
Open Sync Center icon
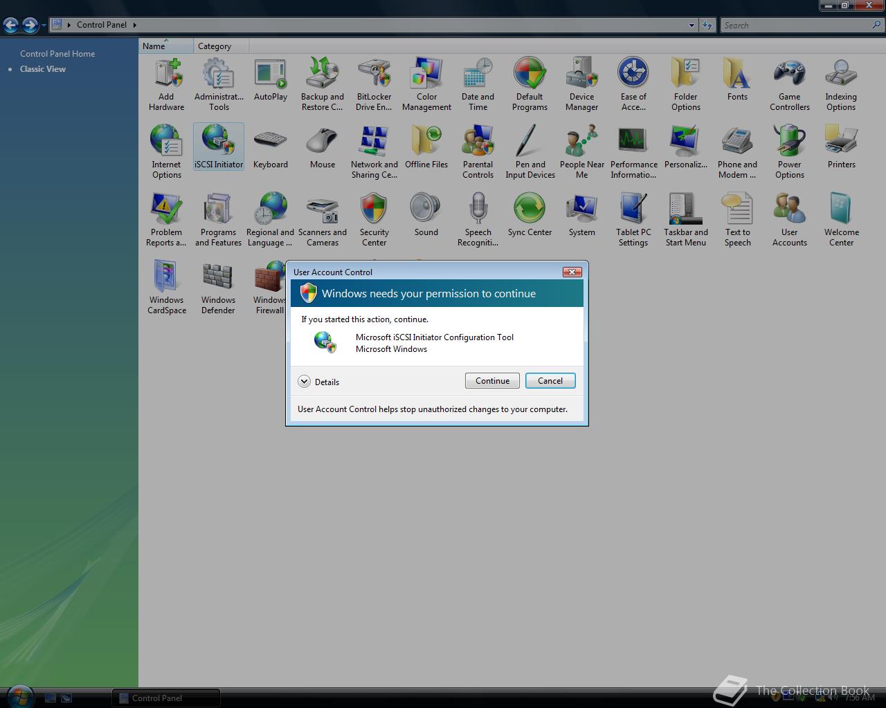[530, 215]
